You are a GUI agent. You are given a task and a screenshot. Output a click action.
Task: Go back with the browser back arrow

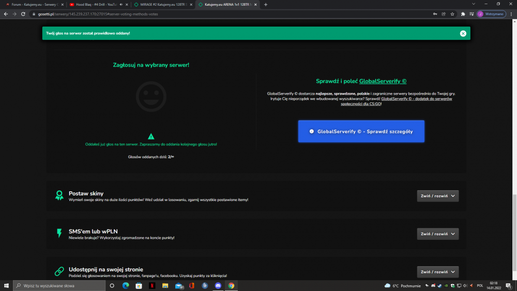pyautogui.click(x=6, y=14)
